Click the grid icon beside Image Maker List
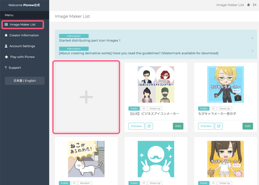 tap(6, 25)
